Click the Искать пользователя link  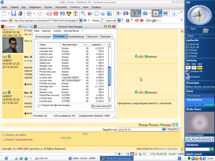point(19,140)
